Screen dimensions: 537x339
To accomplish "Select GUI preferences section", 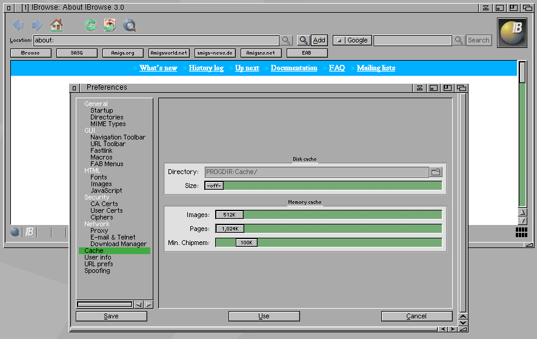I will click(89, 130).
